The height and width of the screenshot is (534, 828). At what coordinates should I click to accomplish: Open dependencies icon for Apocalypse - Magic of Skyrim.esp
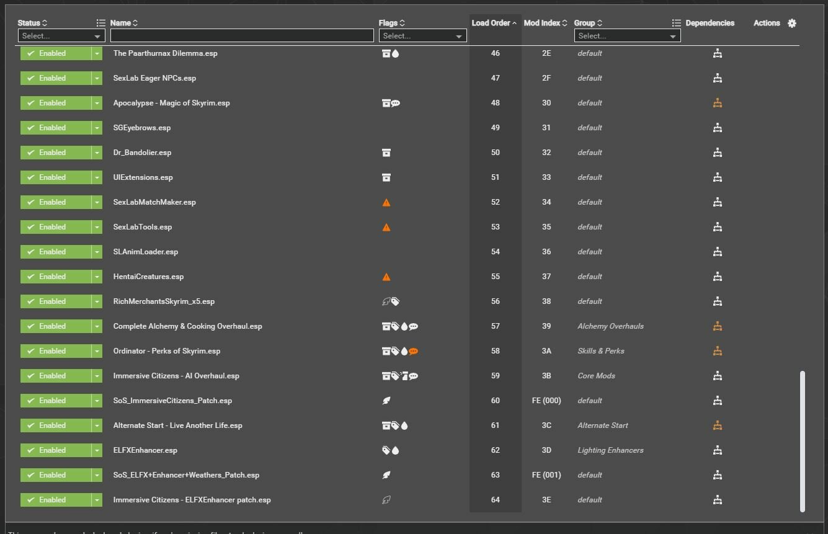(717, 103)
